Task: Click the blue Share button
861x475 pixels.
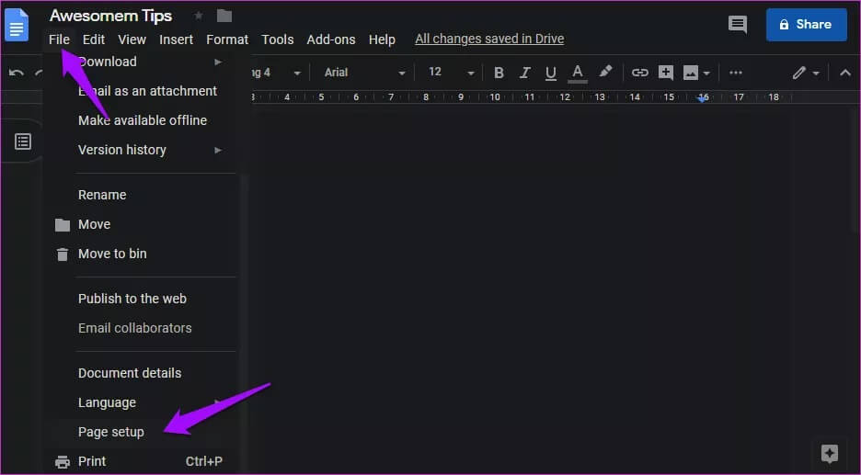Action: click(x=806, y=24)
